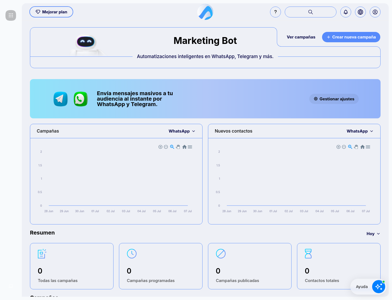Click the Campañas publicadas circle-slash icon
Viewport: 392px width, 300px height.
click(221, 254)
